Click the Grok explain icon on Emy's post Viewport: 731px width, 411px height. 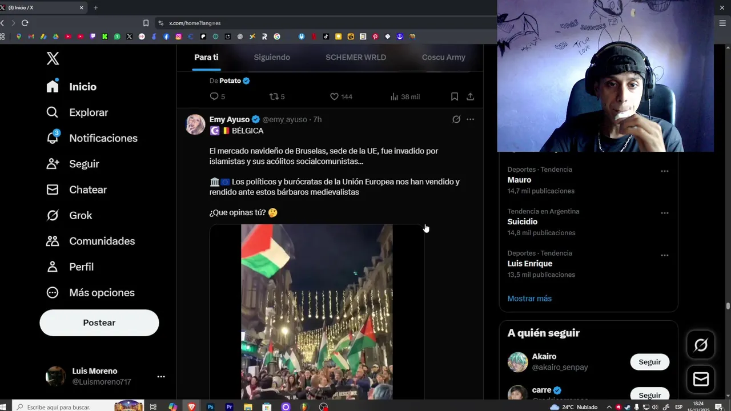coord(456,119)
